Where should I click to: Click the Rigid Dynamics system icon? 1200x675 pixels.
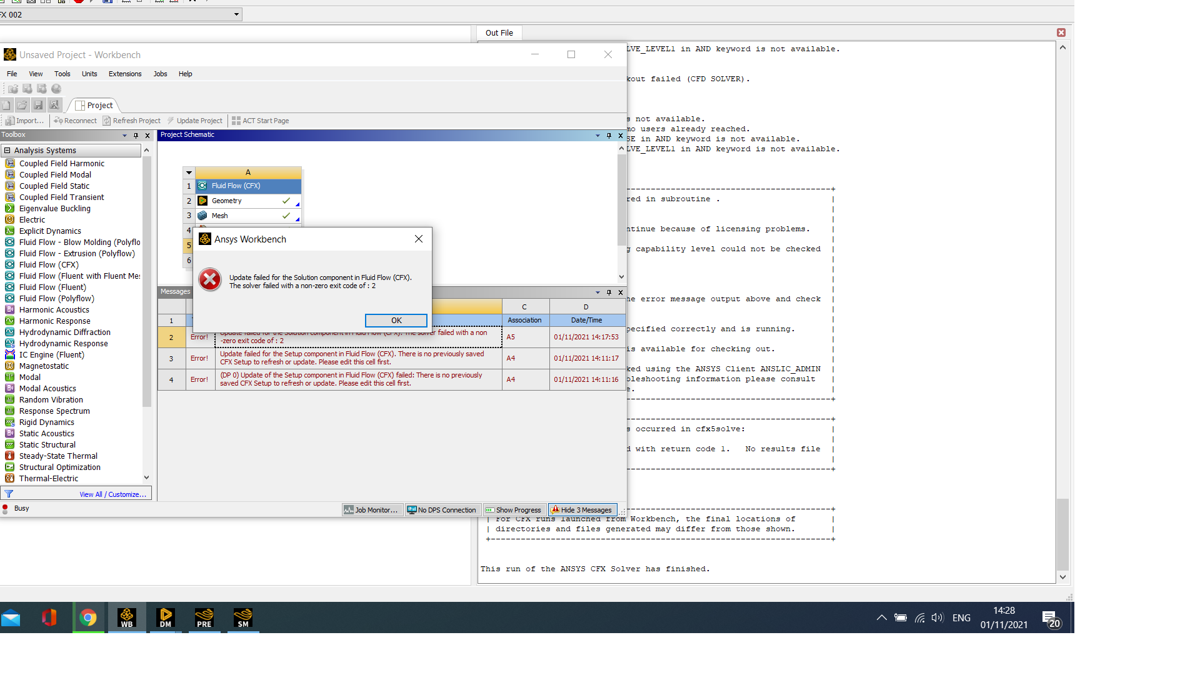click(x=10, y=422)
